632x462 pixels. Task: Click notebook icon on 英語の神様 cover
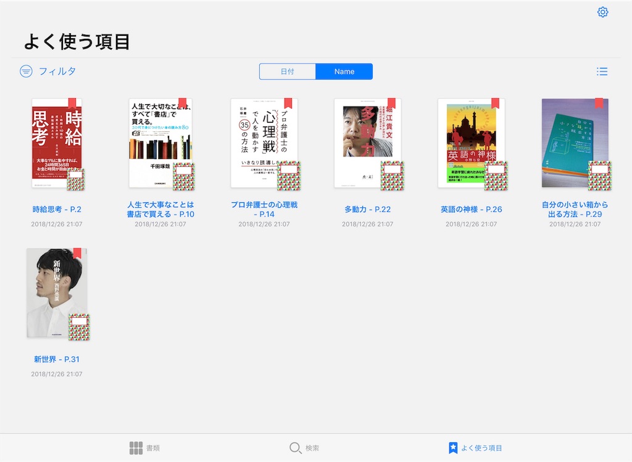[496, 176]
